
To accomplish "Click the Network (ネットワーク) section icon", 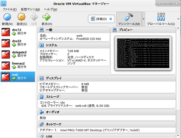I will click(42, 124).
